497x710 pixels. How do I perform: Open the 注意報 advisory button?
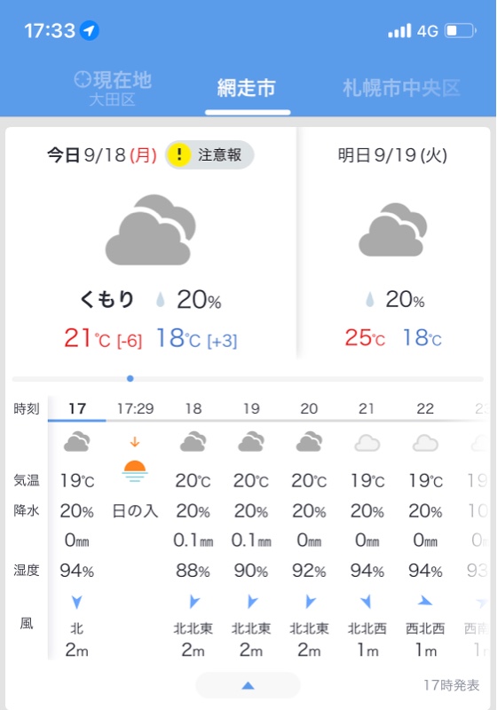209,154
